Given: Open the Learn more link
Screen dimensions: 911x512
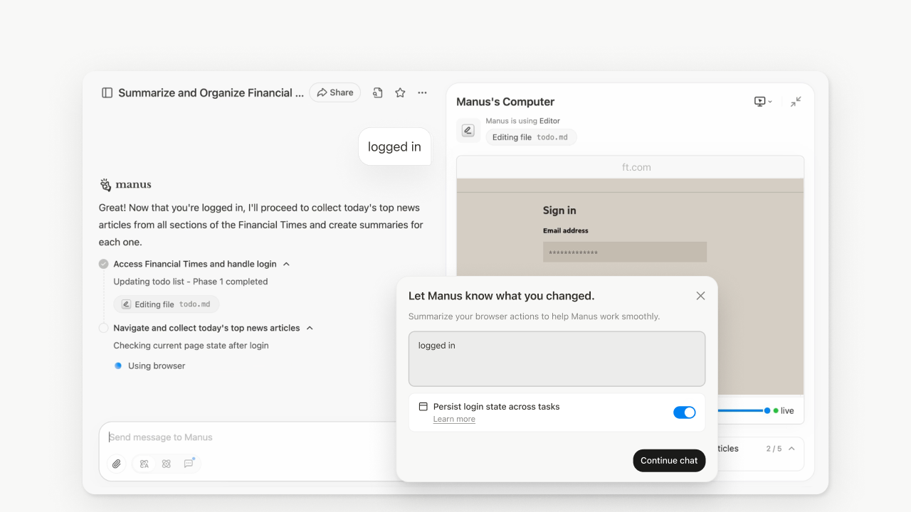Looking at the screenshot, I should [x=454, y=420].
